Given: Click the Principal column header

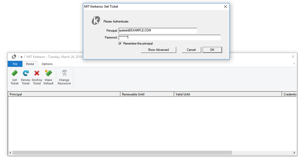Looking at the screenshot, I should click(64, 94).
